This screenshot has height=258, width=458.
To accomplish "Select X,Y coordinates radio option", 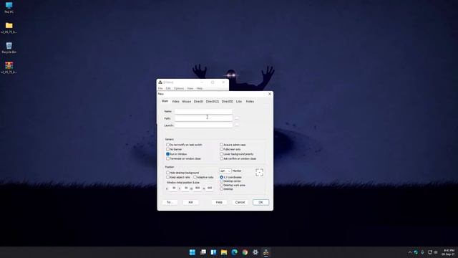I will 221,177.
